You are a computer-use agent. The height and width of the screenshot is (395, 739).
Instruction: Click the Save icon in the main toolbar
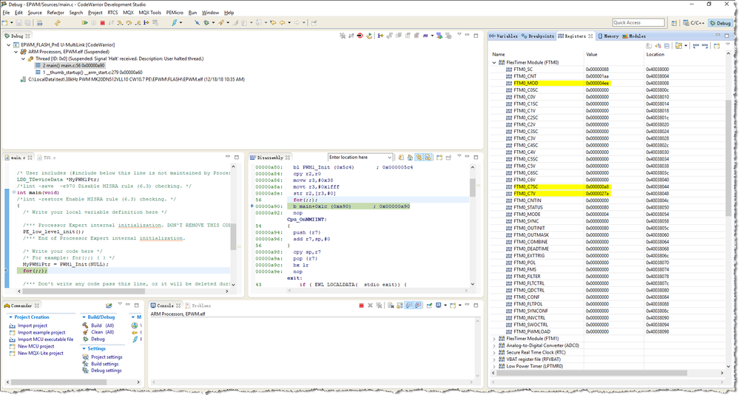pos(20,23)
